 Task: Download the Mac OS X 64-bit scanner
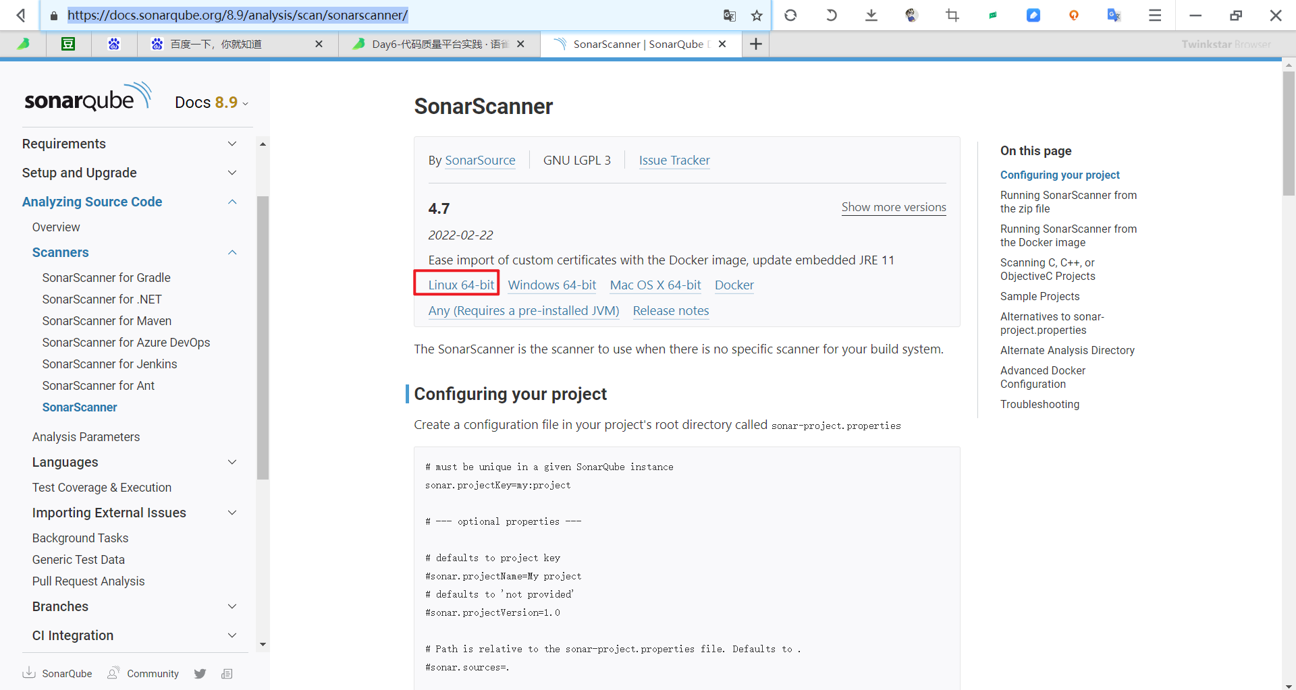[655, 285]
